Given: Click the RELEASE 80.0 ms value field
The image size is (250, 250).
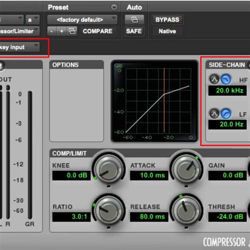Looking at the screenshot, I should click(x=149, y=217).
